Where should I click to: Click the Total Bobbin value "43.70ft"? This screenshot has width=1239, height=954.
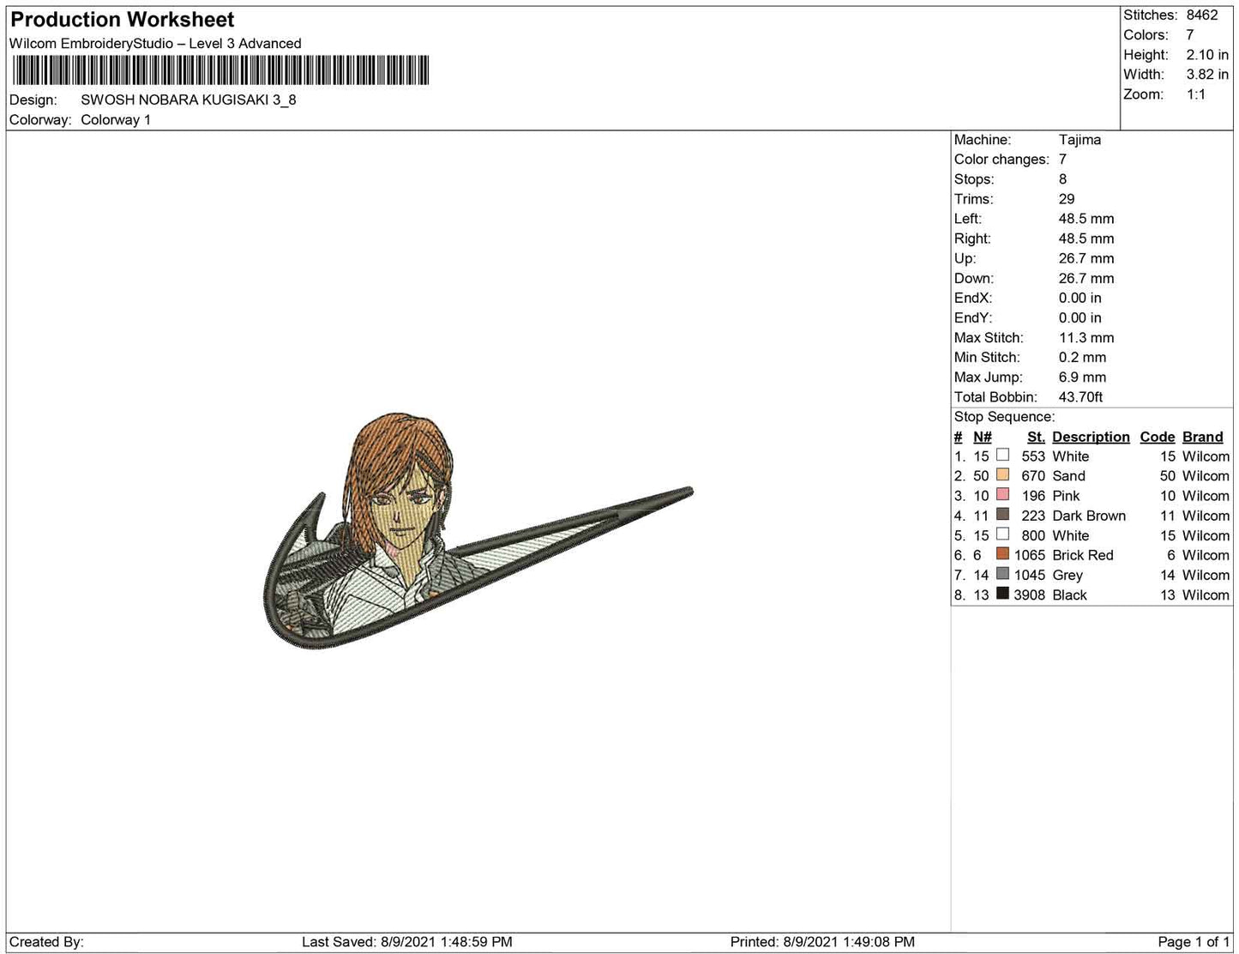1080,396
